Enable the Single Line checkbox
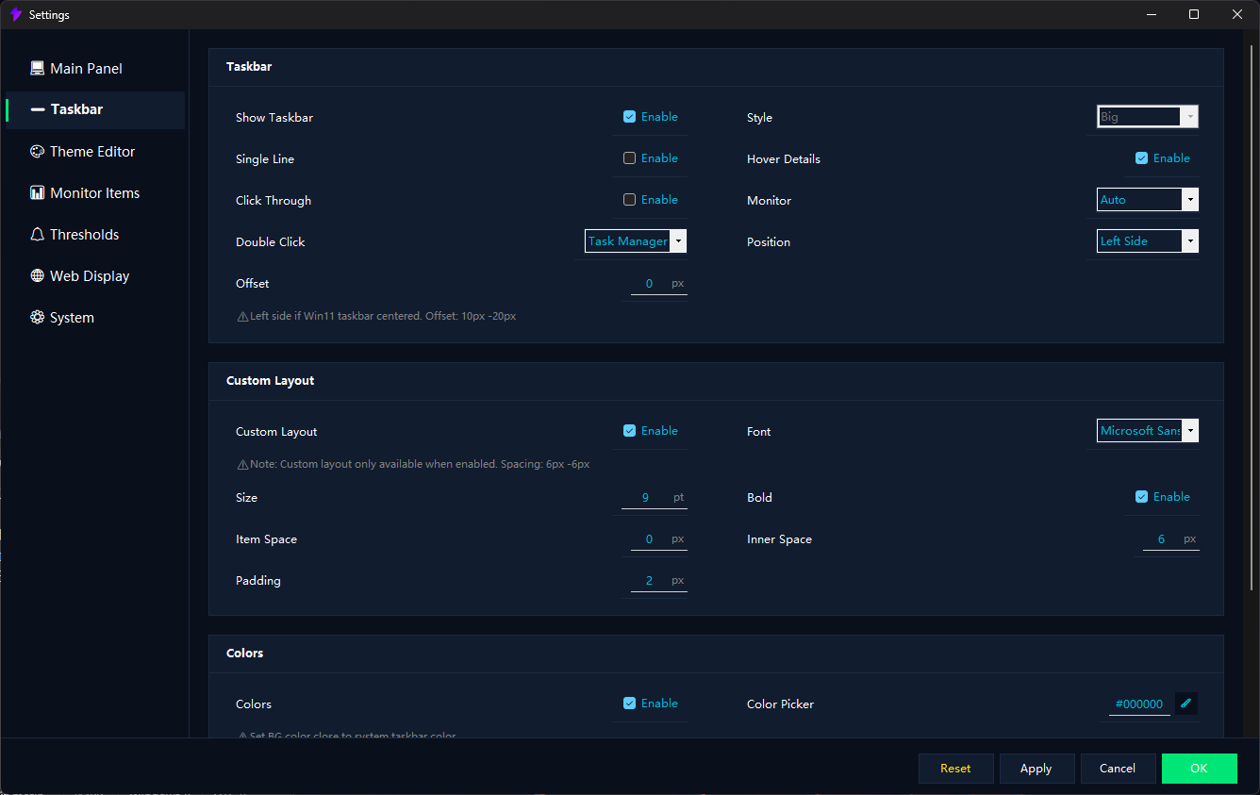This screenshot has width=1260, height=795. pyautogui.click(x=629, y=158)
